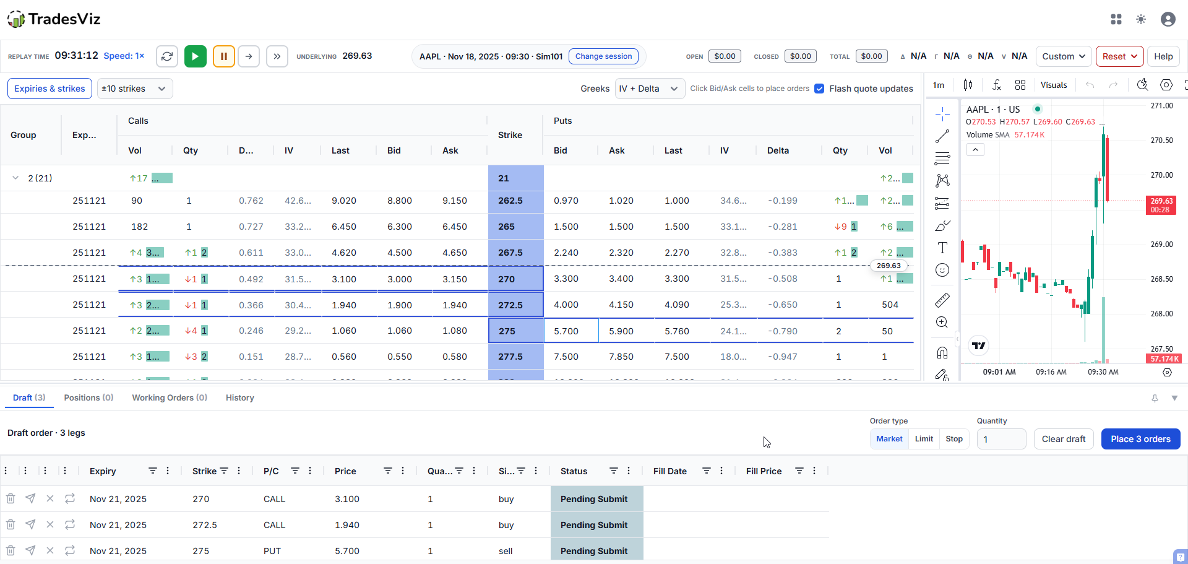Open the apps grid icon
The image size is (1188, 564).
coord(1116,19)
